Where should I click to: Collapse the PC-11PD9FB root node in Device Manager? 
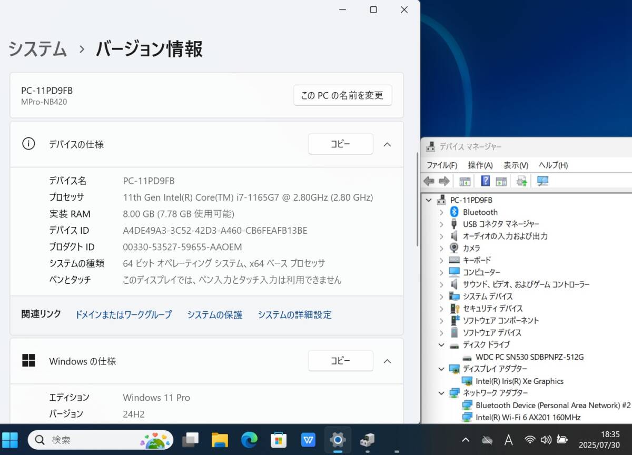click(x=429, y=200)
